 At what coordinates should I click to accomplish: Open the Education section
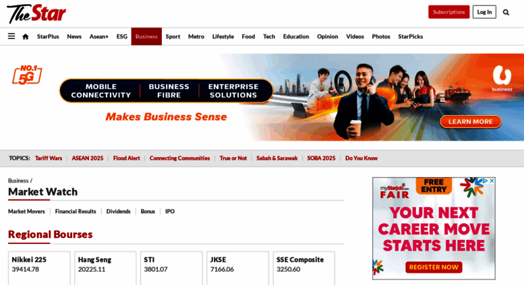[x=296, y=36]
